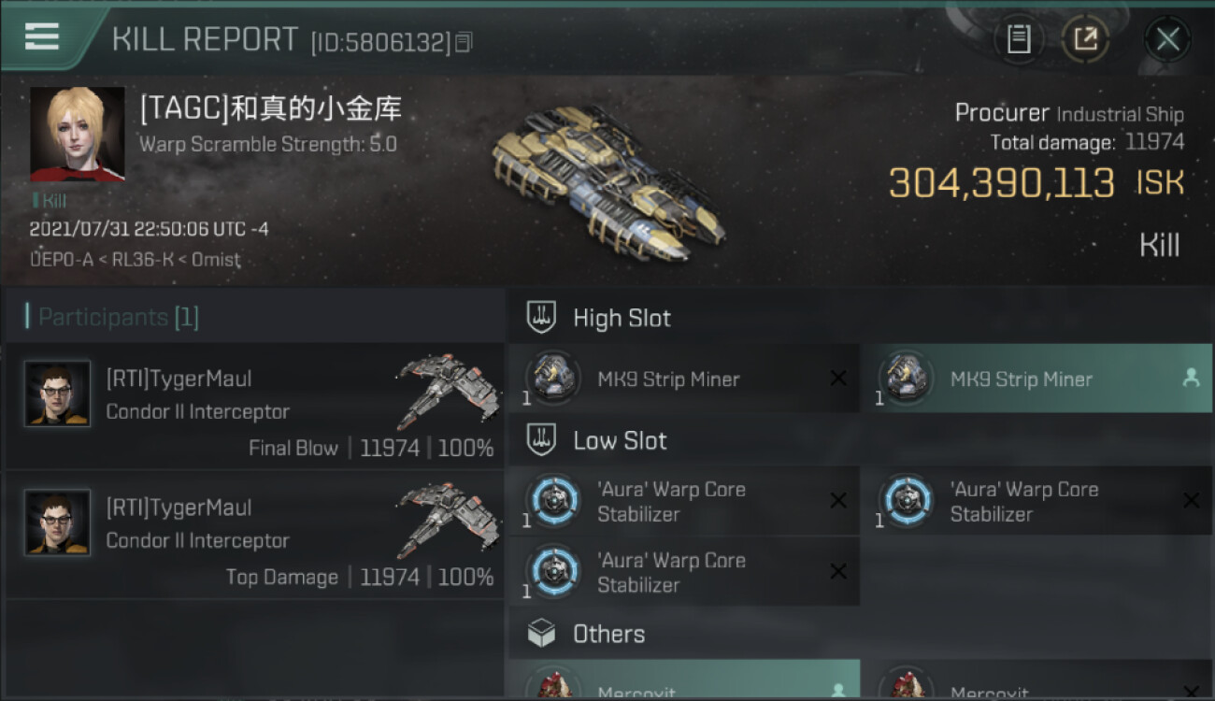Select the Participants [1] header
Image resolution: width=1215 pixels, height=701 pixels.
click(118, 317)
